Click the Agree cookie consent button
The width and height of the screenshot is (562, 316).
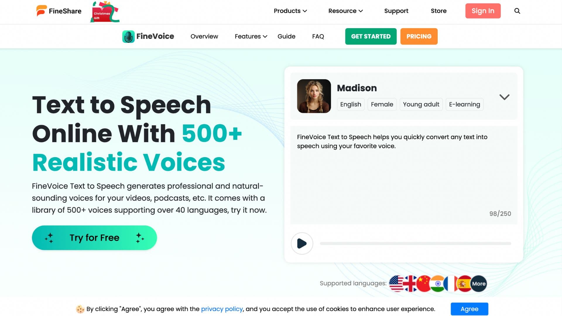[470, 309]
